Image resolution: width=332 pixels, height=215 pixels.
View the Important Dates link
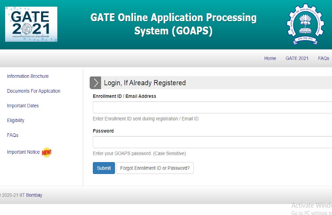(x=23, y=106)
